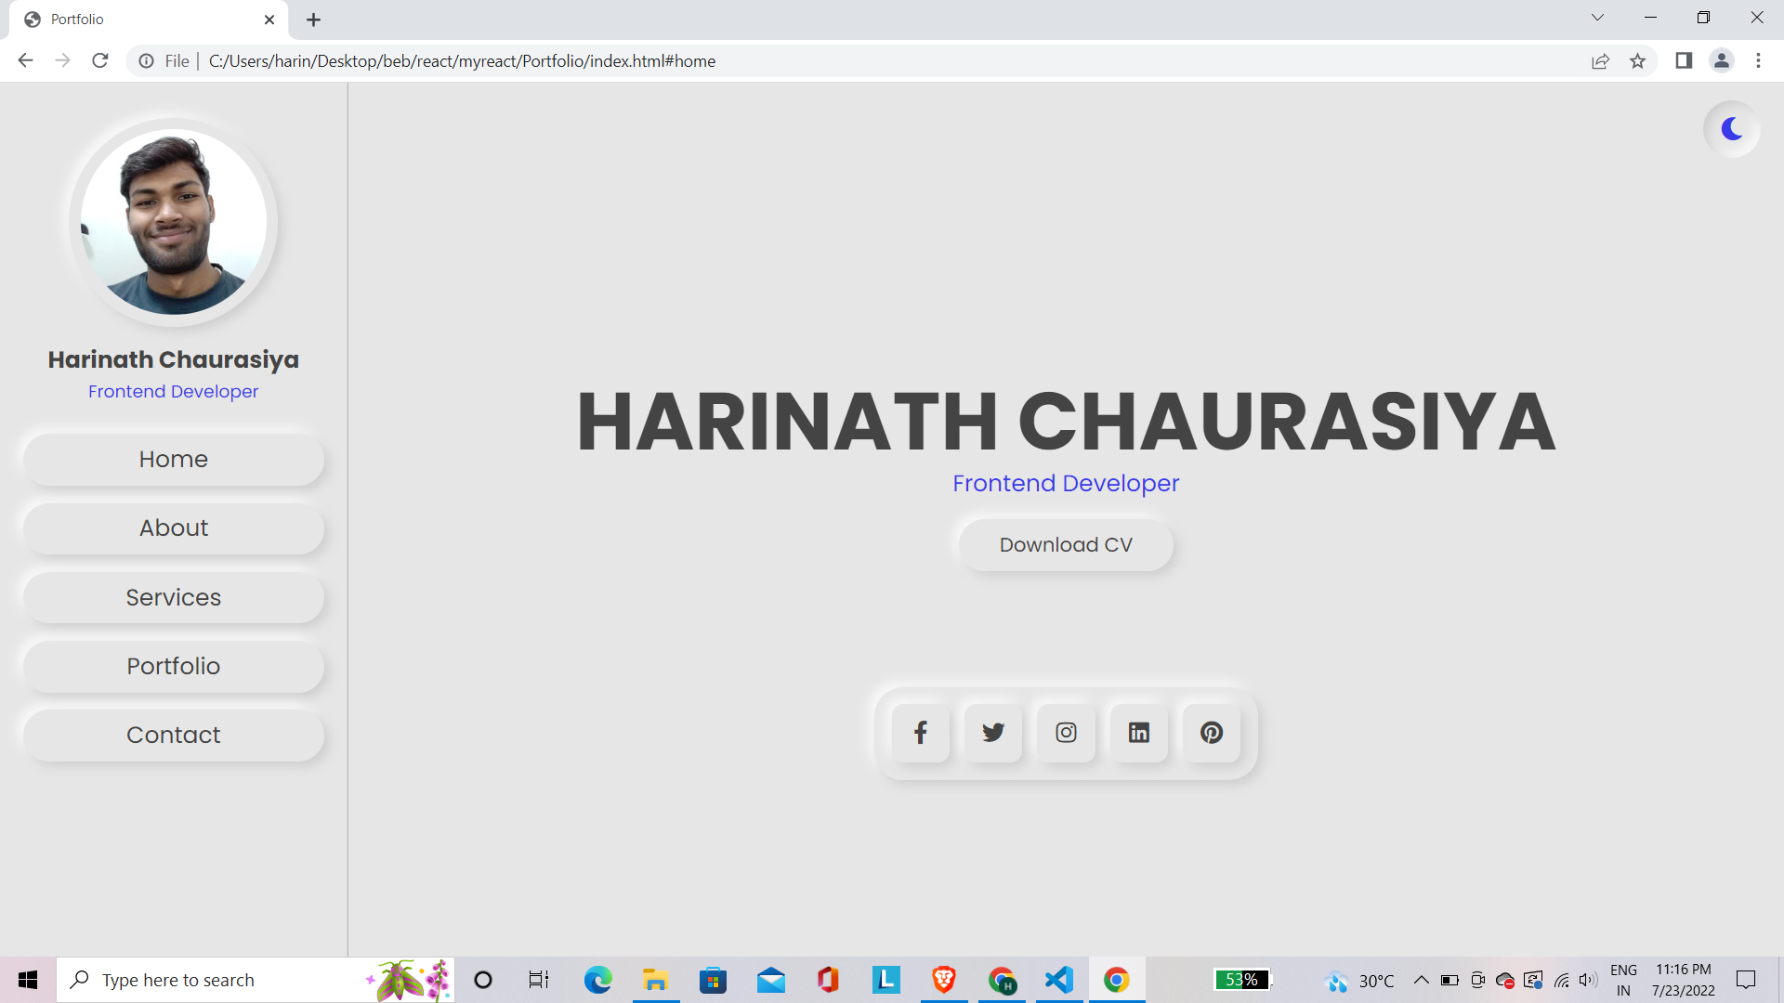Viewport: 1784px width, 1003px height.
Task: Open the browser tab search dropdown
Action: (x=1596, y=17)
